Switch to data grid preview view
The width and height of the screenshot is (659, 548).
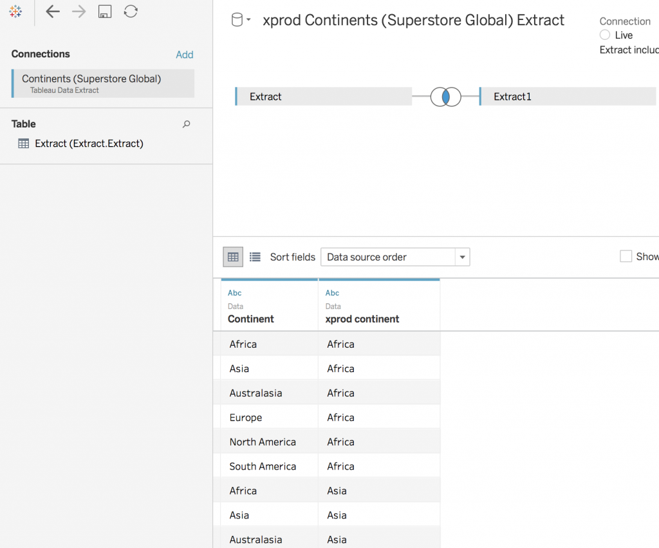tap(233, 257)
